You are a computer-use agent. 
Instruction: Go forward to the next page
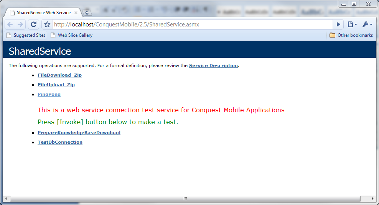pyautogui.click(x=20, y=25)
